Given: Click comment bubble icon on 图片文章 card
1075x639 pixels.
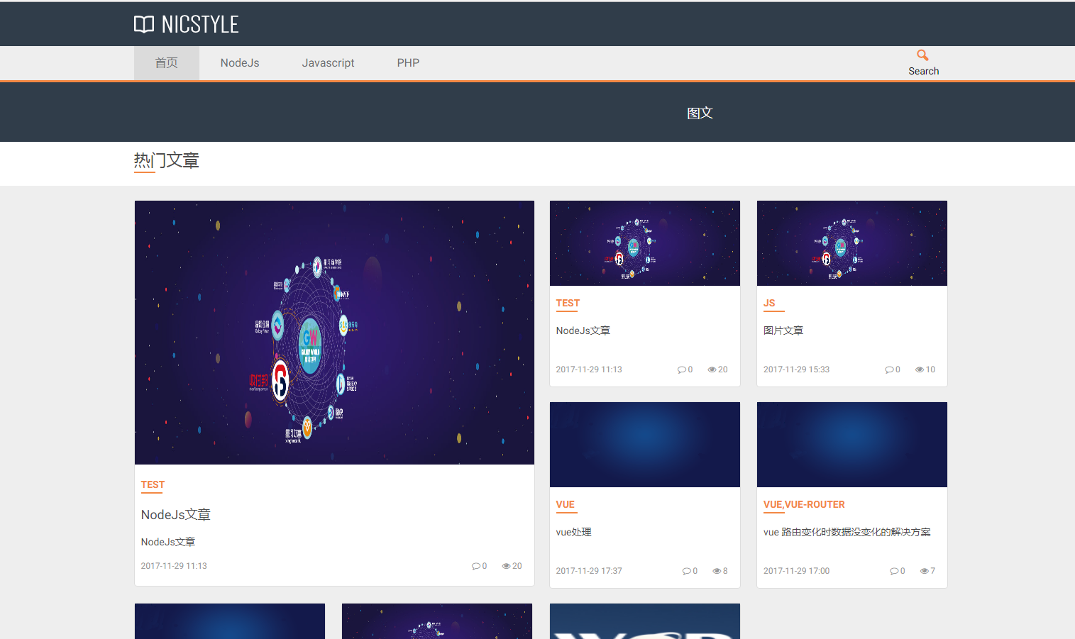Looking at the screenshot, I should 889,369.
